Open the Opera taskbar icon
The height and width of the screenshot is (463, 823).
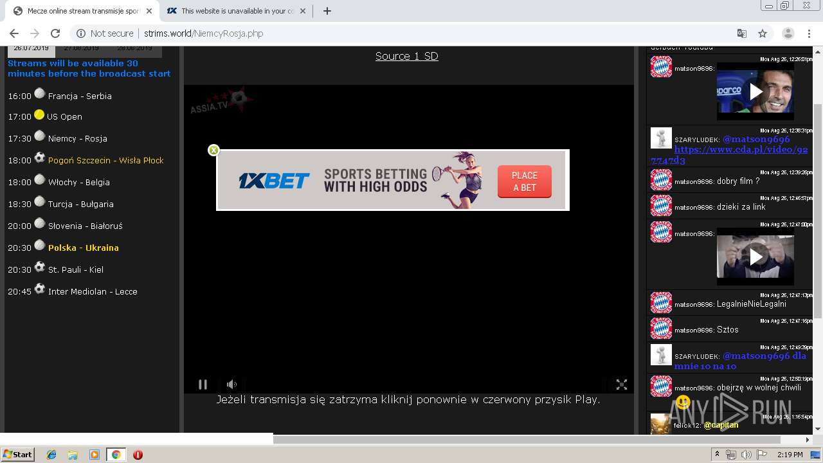coord(138,455)
